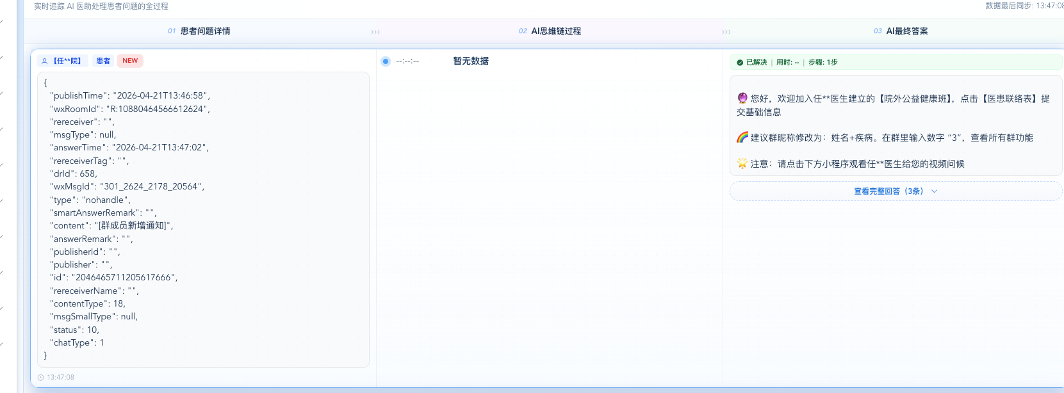This screenshot has height=393, width=1064.
Task: Go to the AI最终答案 step header
Action: [906, 31]
